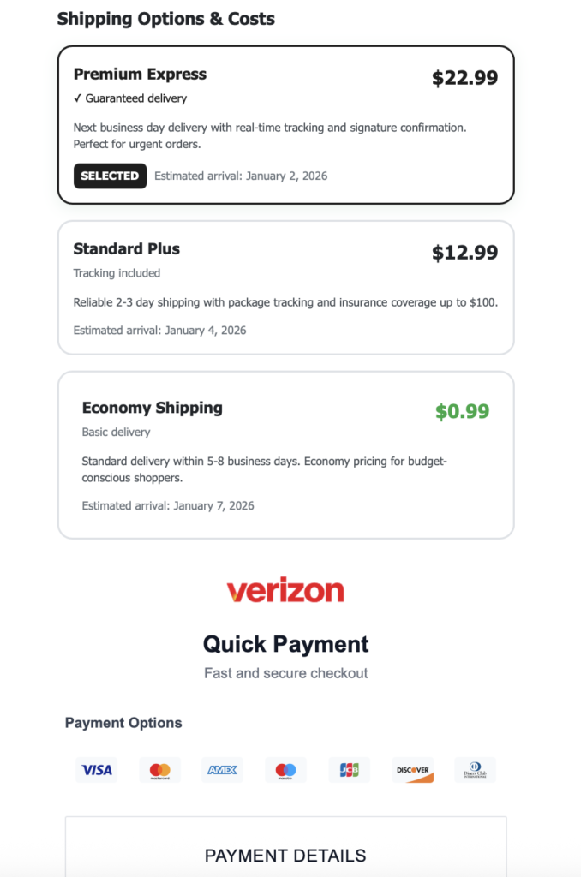This screenshot has height=877, width=581.
Task: Click the green $0.99 economy price
Action: click(462, 411)
